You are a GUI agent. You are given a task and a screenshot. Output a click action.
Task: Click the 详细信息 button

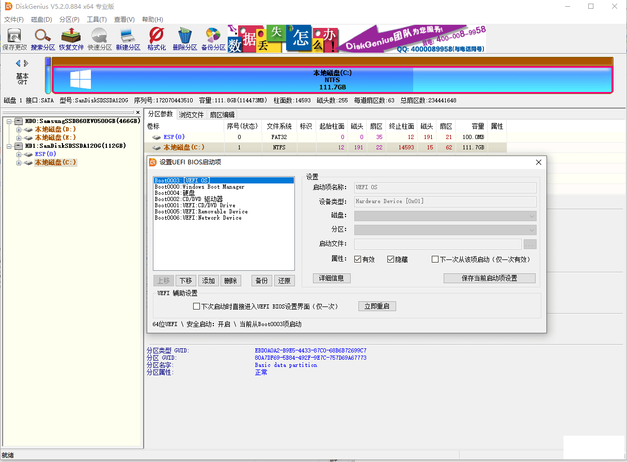[332, 278]
